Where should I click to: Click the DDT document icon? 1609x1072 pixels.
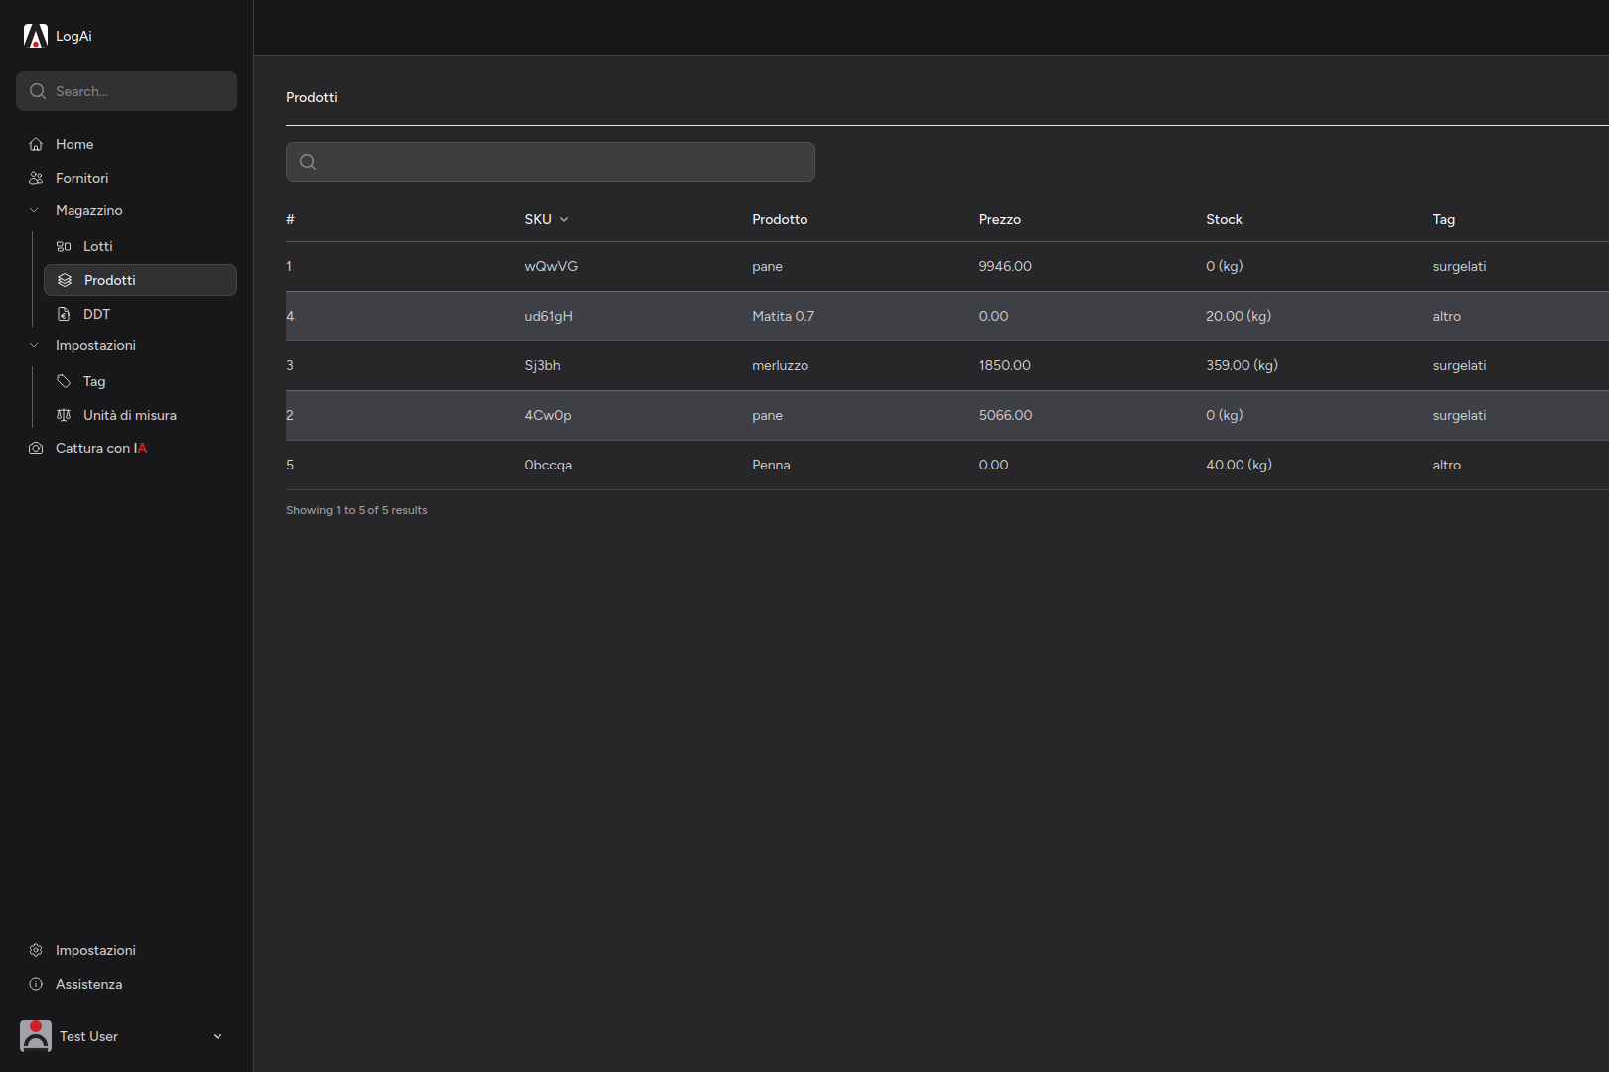[x=64, y=314]
